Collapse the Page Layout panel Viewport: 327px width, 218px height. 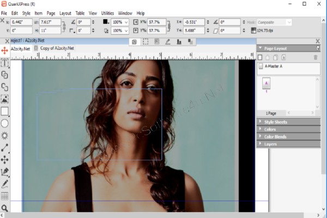260,48
